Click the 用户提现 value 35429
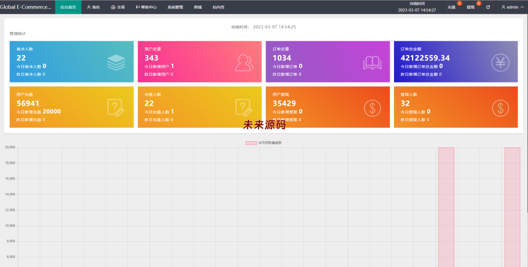Screen dimensions: 528x267 tap(284, 104)
